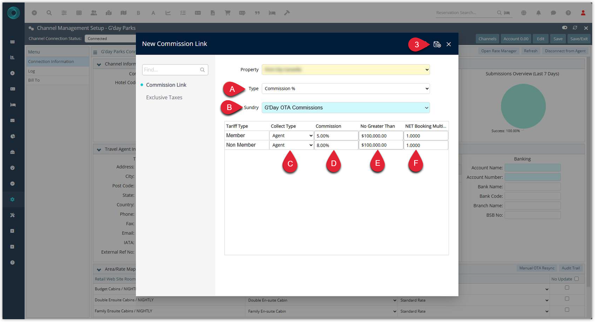The height and width of the screenshot is (322, 595).
Task: Click the Manual OTA Resync button
Action: (x=537, y=268)
